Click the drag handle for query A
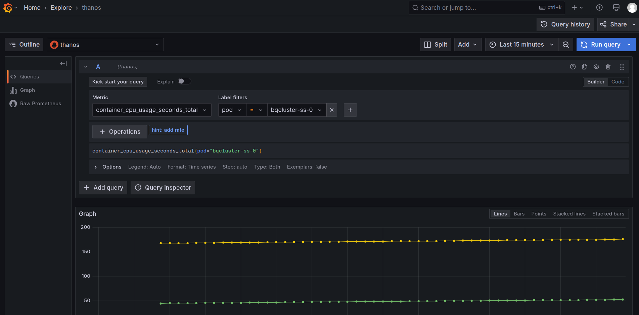 (622, 67)
